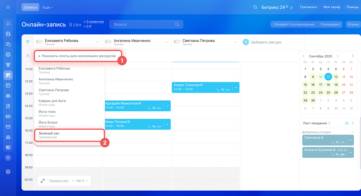Expand the Анжела Булкина waitlist card arrow
Viewport: 361px width, 196px height.
[x=351, y=152]
